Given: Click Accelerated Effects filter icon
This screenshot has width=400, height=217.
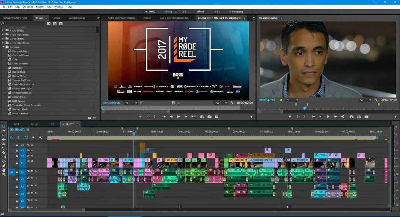Looking at the screenshot, I should click(x=49, y=23).
